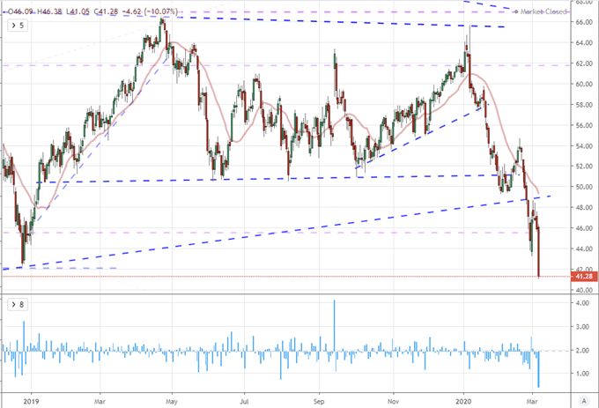Click the 54.00 price axis label
This screenshot has height=408, width=599.
584,146
